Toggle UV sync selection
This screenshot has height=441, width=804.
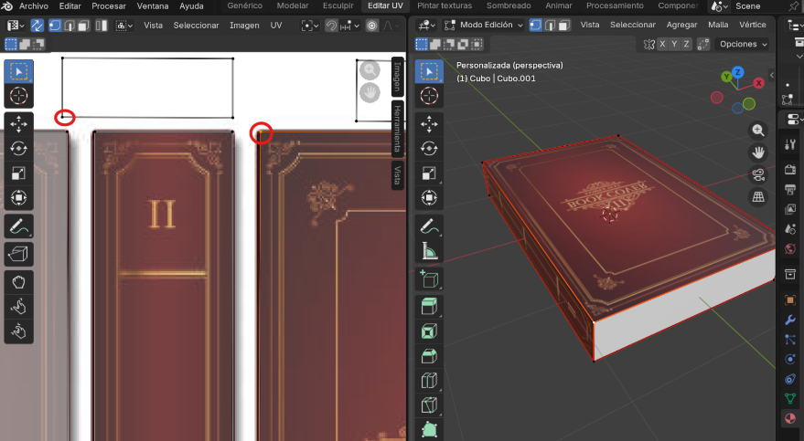click(38, 26)
